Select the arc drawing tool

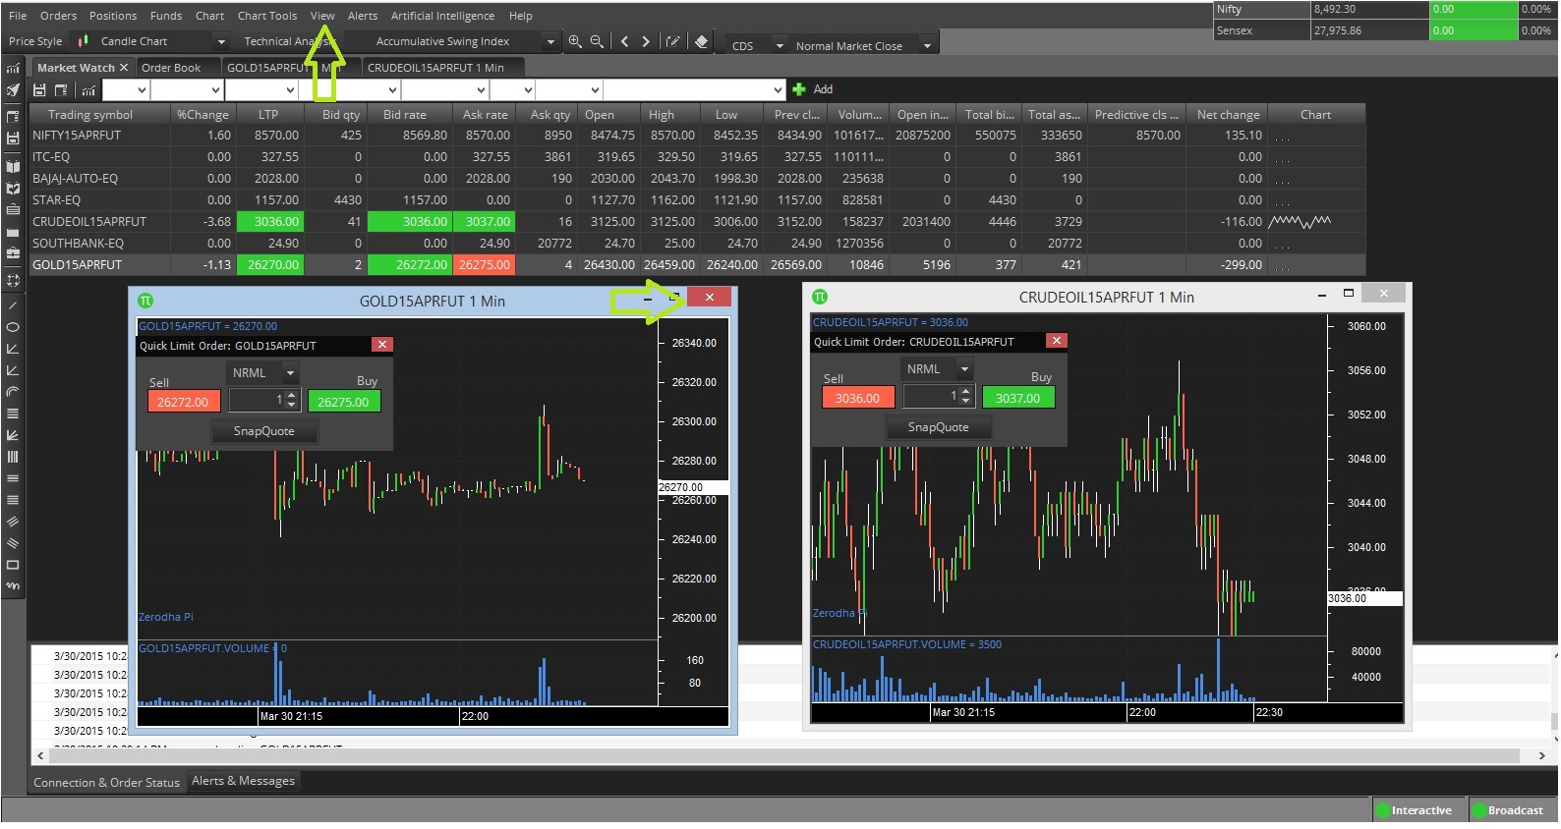(x=13, y=392)
